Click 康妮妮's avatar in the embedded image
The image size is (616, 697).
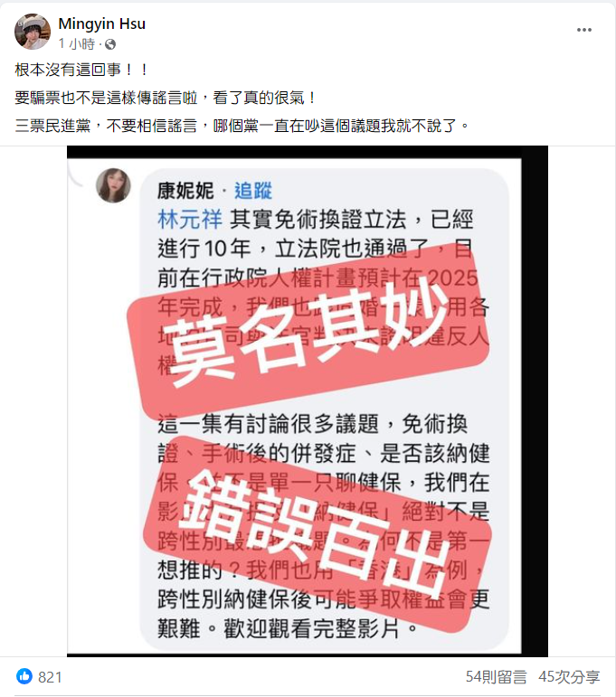tap(113, 185)
